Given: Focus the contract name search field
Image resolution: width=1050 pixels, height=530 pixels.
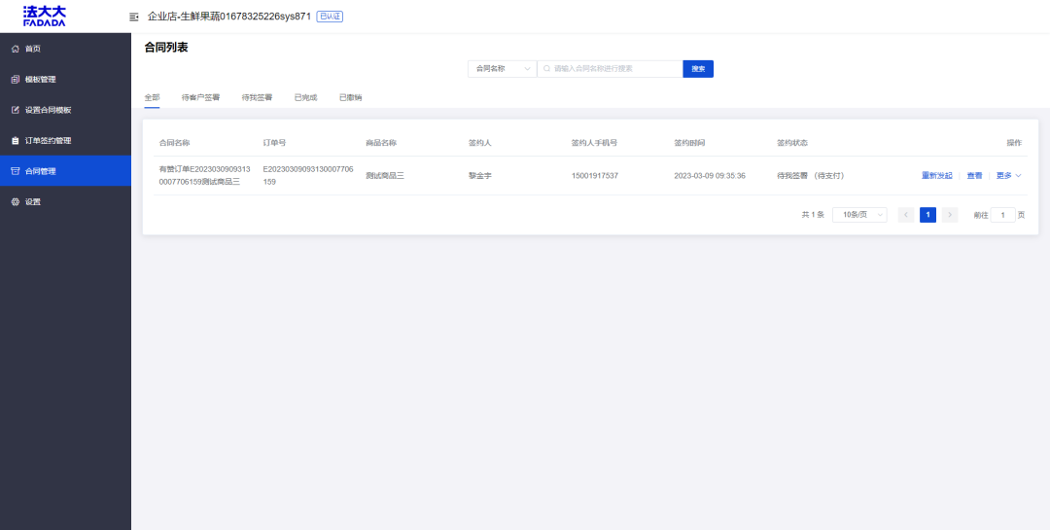Looking at the screenshot, I should pos(610,68).
